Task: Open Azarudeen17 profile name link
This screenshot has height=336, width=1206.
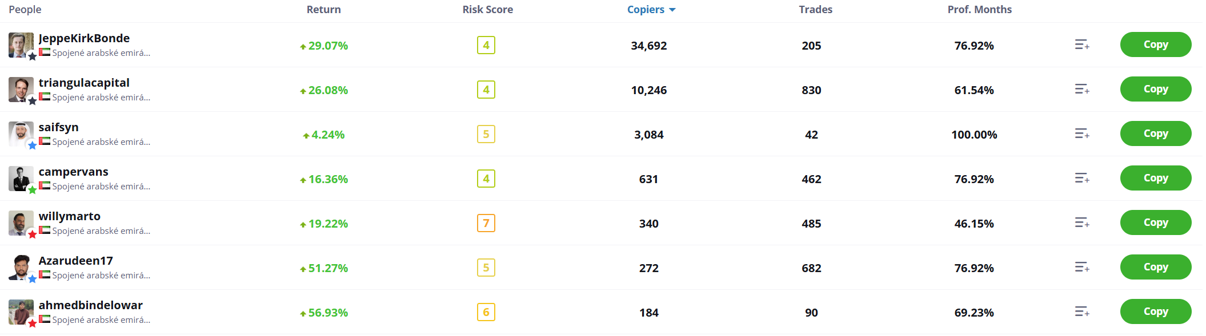Action: point(75,261)
